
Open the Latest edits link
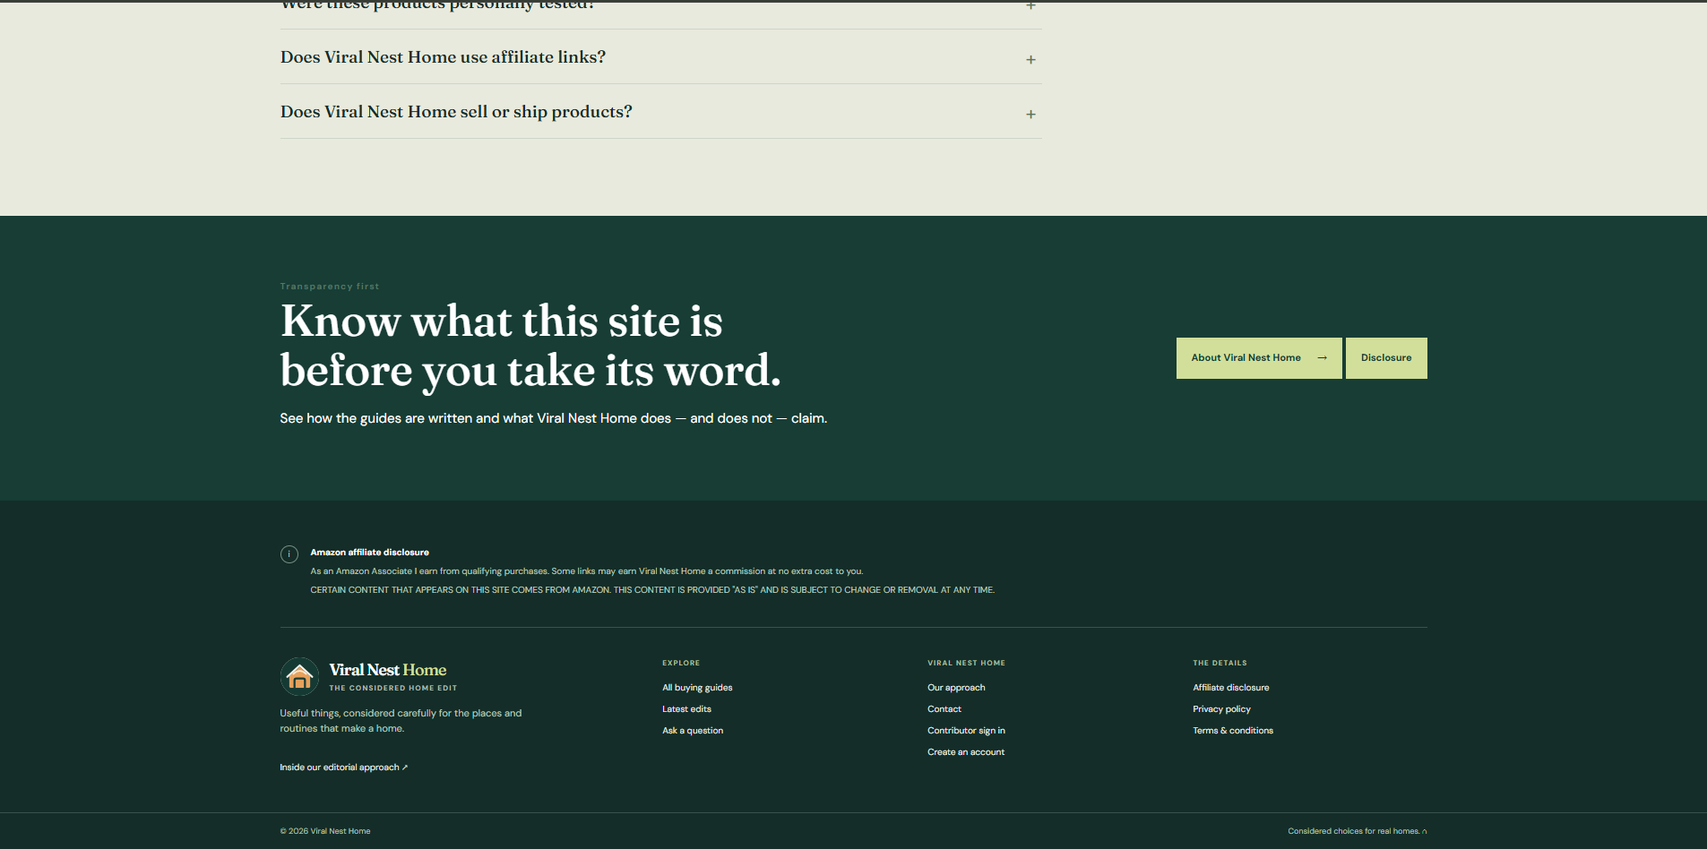pos(686,709)
